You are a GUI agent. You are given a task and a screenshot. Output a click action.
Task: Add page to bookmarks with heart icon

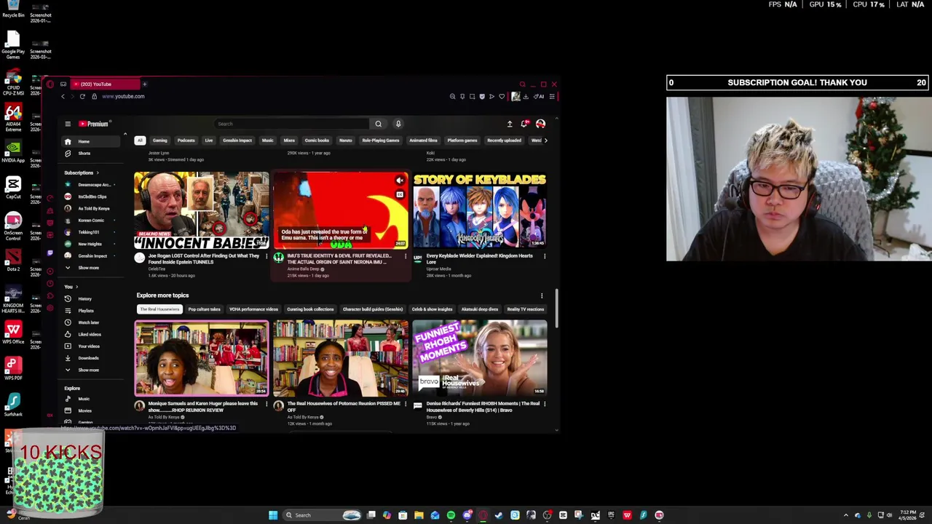(502, 96)
